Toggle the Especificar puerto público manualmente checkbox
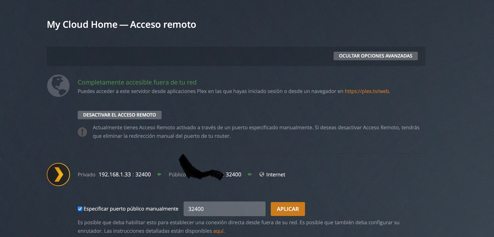Image resolution: width=494 pixels, height=237 pixels. 80,209
